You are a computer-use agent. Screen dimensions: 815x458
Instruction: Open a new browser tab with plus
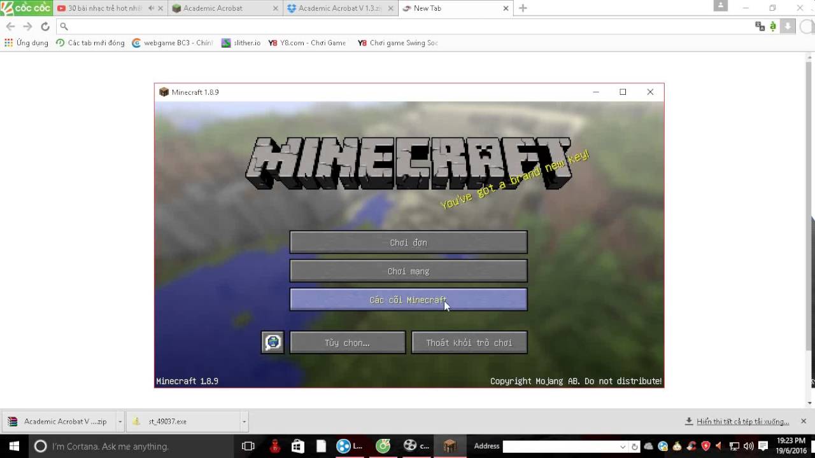click(x=523, y=8)
